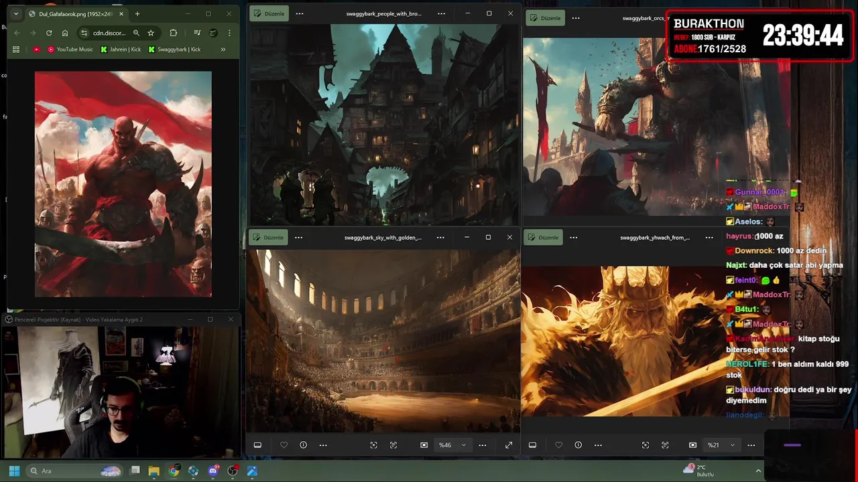
Task: Open Discord from the taskbar
Action: (213, 471)
